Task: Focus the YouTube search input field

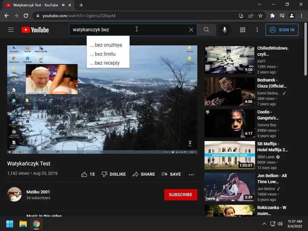Action: [129, 30]
